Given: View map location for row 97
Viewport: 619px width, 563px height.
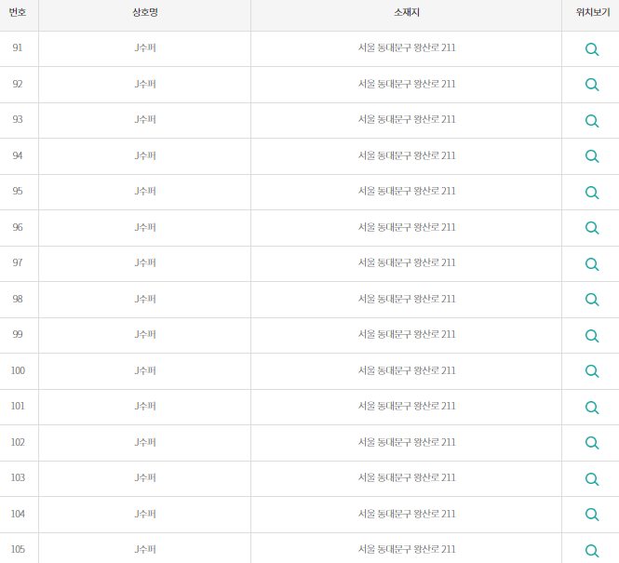Looking at the screenshot, I should coord(592,264).
